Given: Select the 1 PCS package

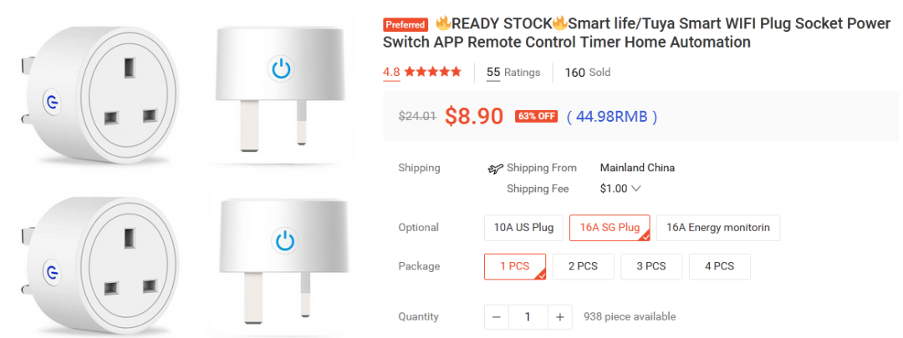Looking at the screenshot, I should (515, 266).
